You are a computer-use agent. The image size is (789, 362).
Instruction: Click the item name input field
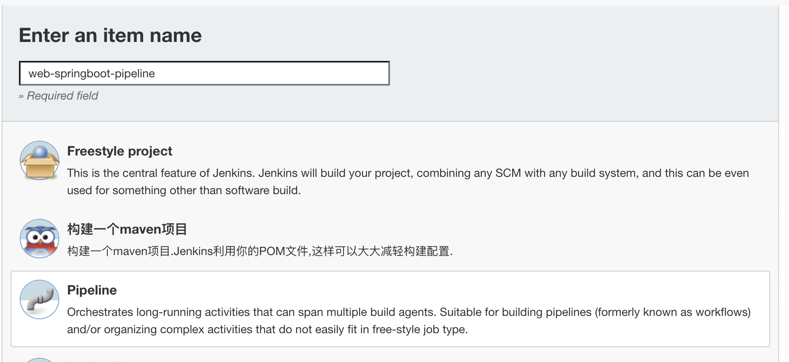point(204,73)
